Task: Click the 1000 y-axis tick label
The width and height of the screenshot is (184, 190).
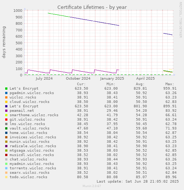Action: (x=18, y=10)
